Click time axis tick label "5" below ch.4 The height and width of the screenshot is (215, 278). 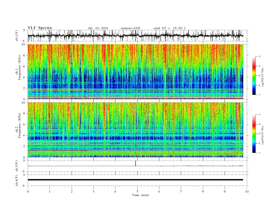click(137, 191)
